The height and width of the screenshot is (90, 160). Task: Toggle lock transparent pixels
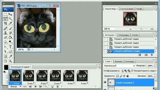117,76
